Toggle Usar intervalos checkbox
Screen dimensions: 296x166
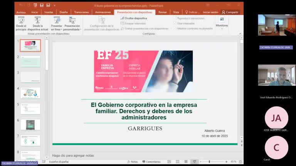(x=175, y=23)
